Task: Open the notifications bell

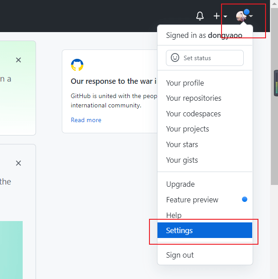Action: click(200, 16)
